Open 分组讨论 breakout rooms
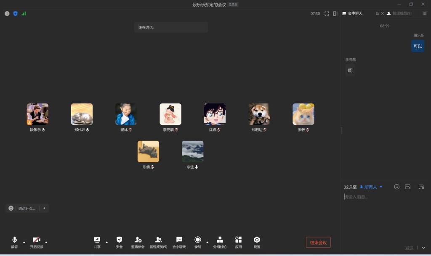 [x=220, y=240]
